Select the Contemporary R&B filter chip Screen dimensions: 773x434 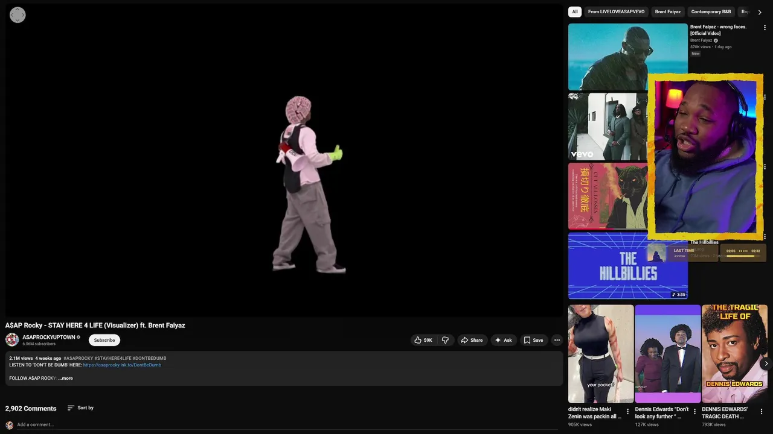[x=711, y=11]
